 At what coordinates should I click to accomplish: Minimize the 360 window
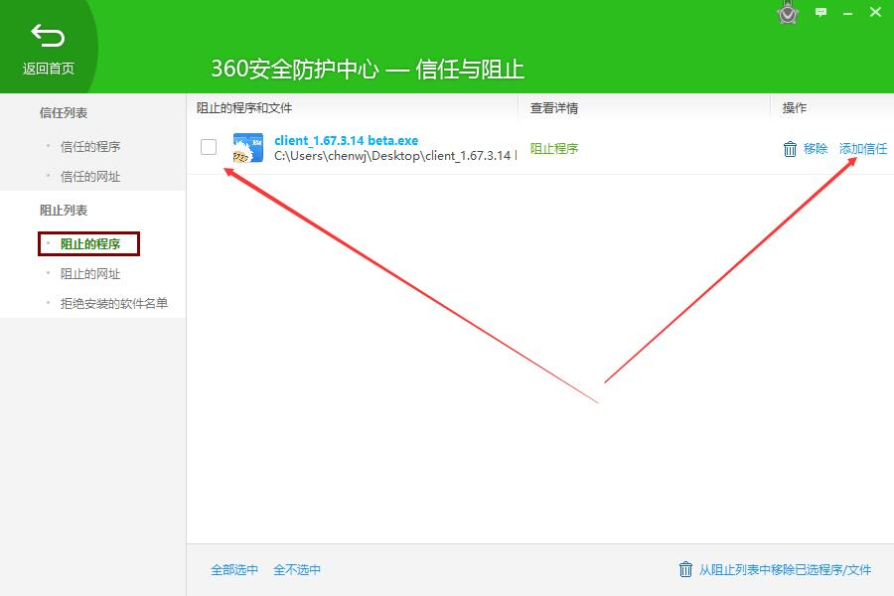848,13
